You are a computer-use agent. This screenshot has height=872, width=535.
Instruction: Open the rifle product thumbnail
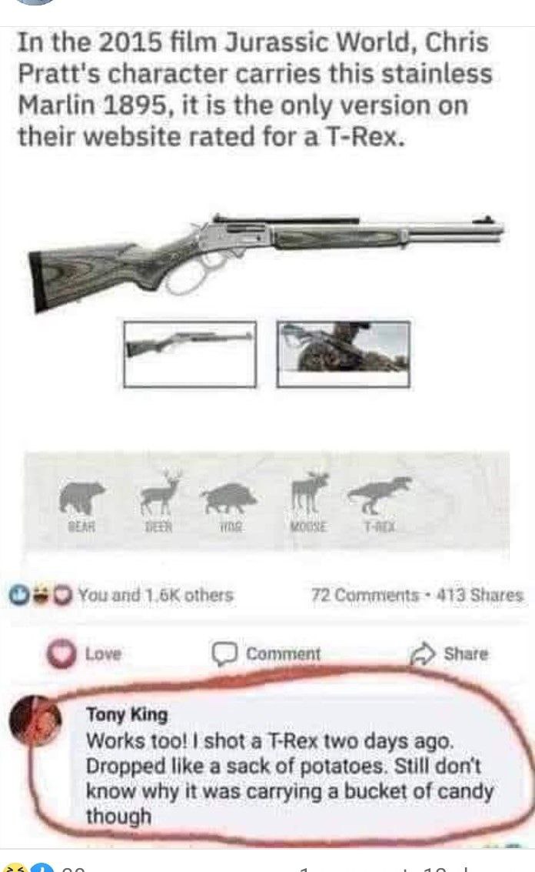point(190,354)
